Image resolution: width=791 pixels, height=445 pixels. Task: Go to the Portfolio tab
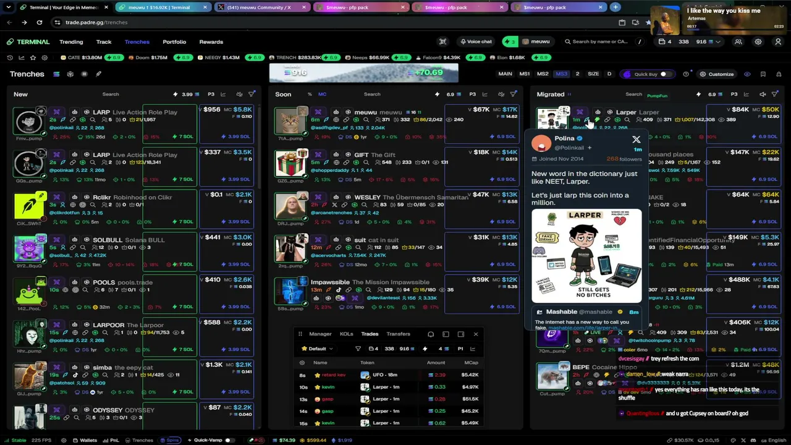(x=174, y=42)
